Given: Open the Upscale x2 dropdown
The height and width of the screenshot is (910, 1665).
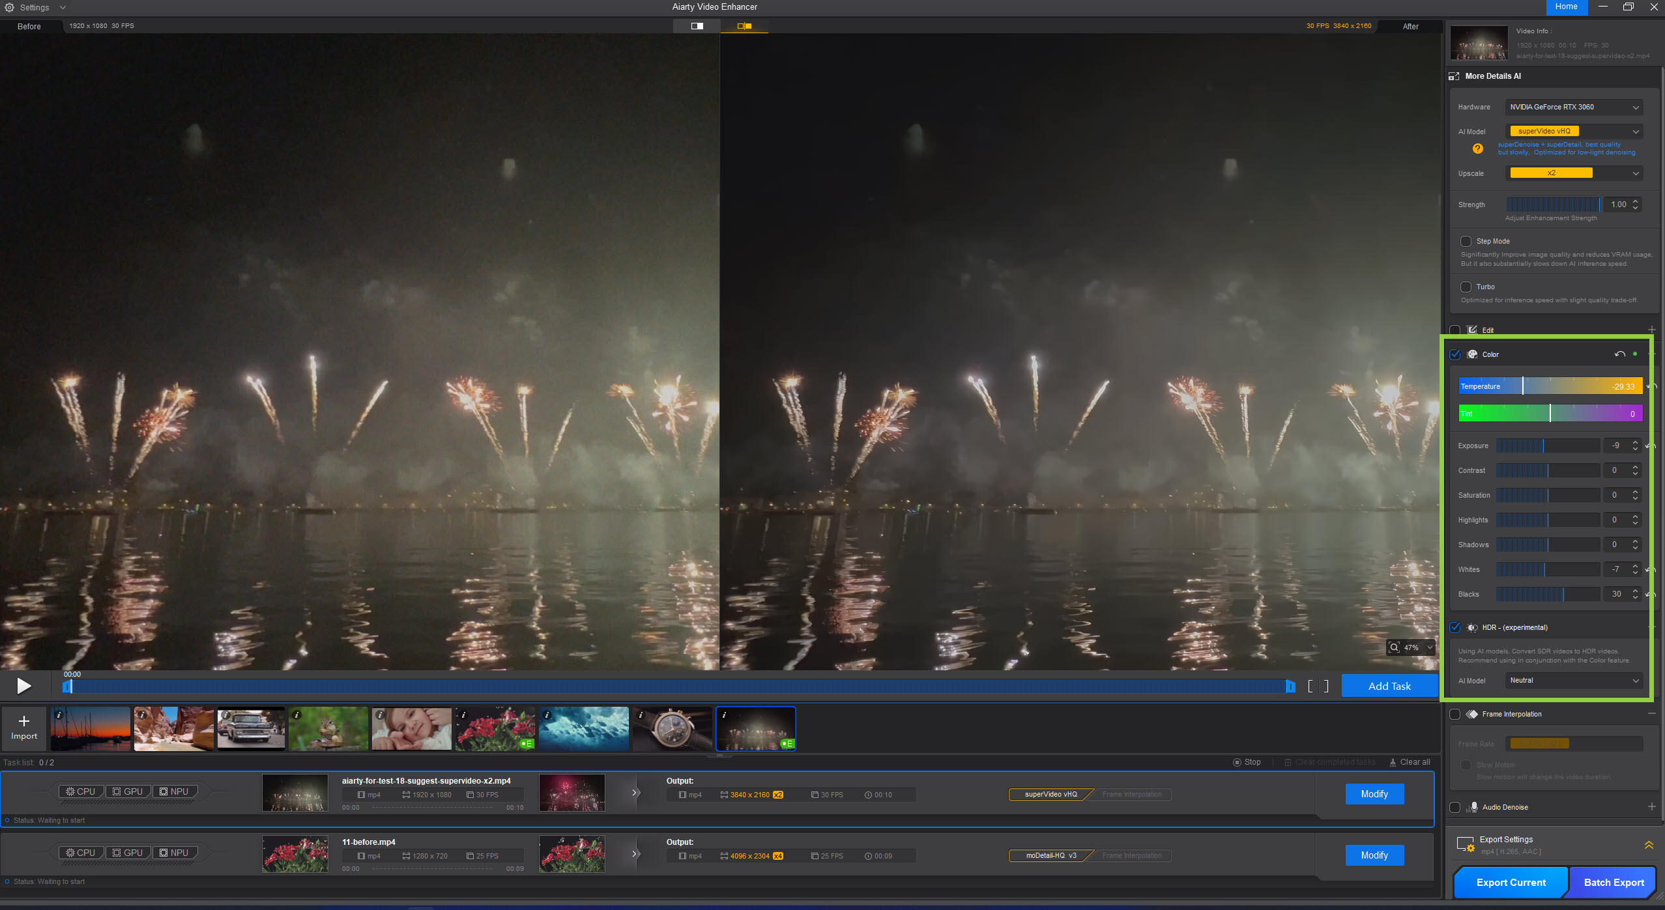Looking at the screenshot, I should click(x=1573, y=173).
